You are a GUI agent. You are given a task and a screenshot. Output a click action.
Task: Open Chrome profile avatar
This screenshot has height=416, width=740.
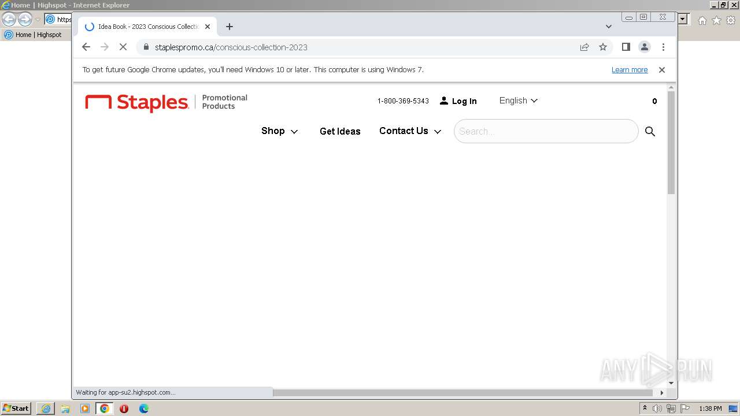coord(645,47)
